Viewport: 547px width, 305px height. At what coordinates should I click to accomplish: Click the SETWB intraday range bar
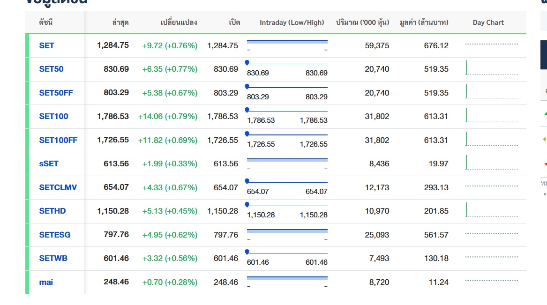coord(287,253)
